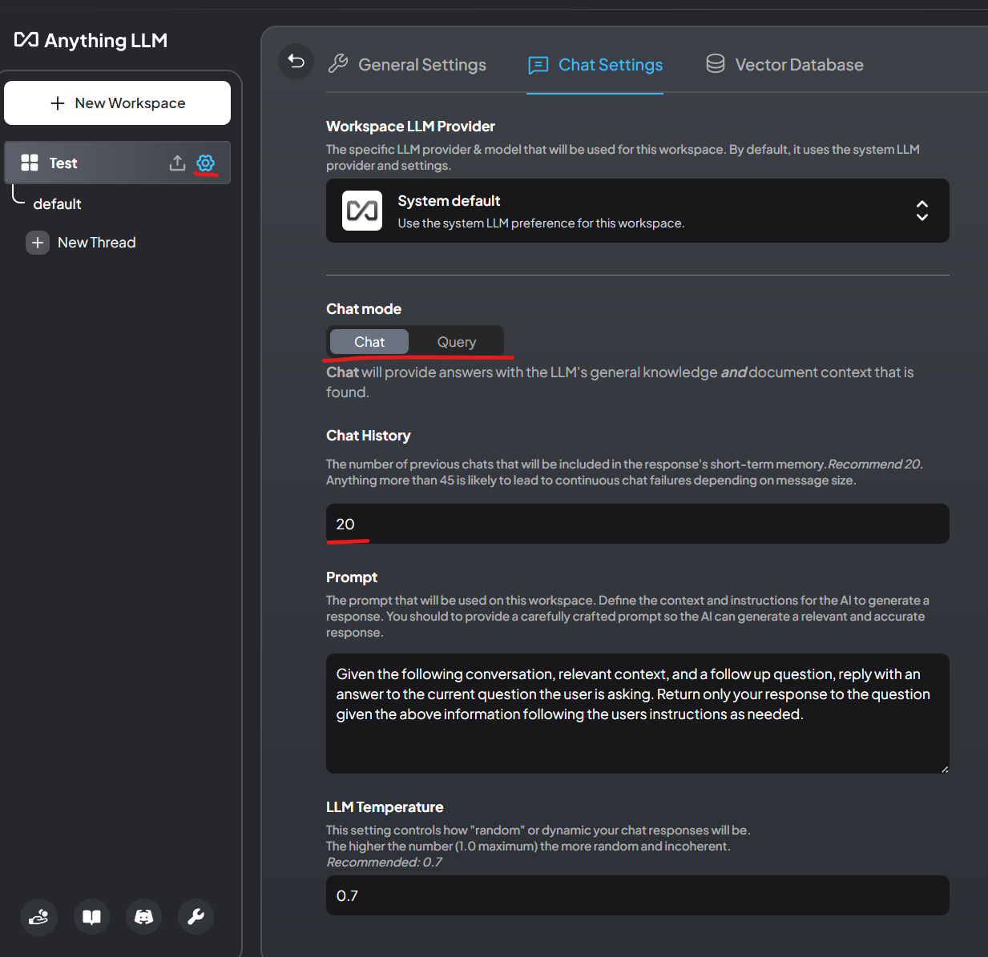Click into the Prompt text area

[x=637, y=713]
